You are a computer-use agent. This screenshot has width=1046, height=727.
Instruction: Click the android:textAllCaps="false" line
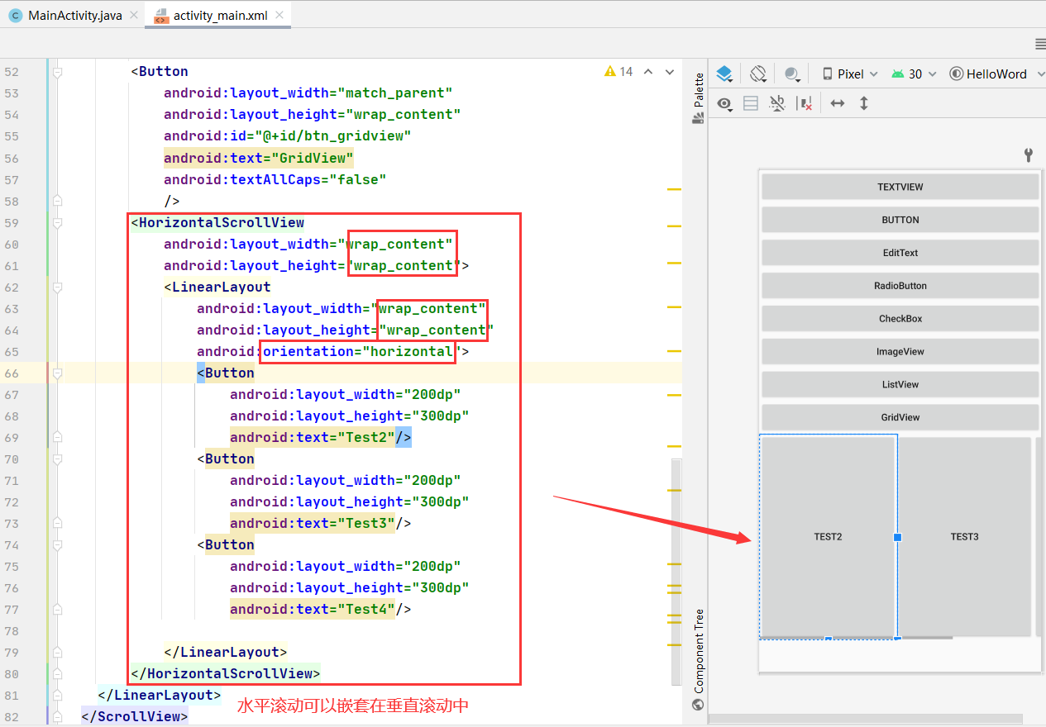[275, 179]
